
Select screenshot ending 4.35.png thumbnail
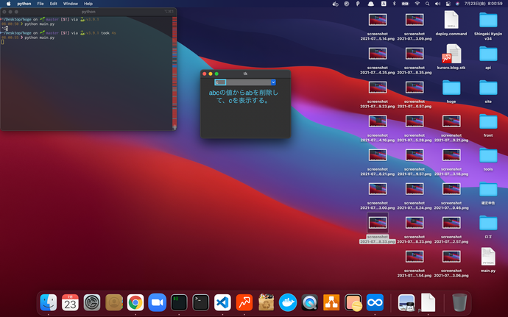click(378, 54)
